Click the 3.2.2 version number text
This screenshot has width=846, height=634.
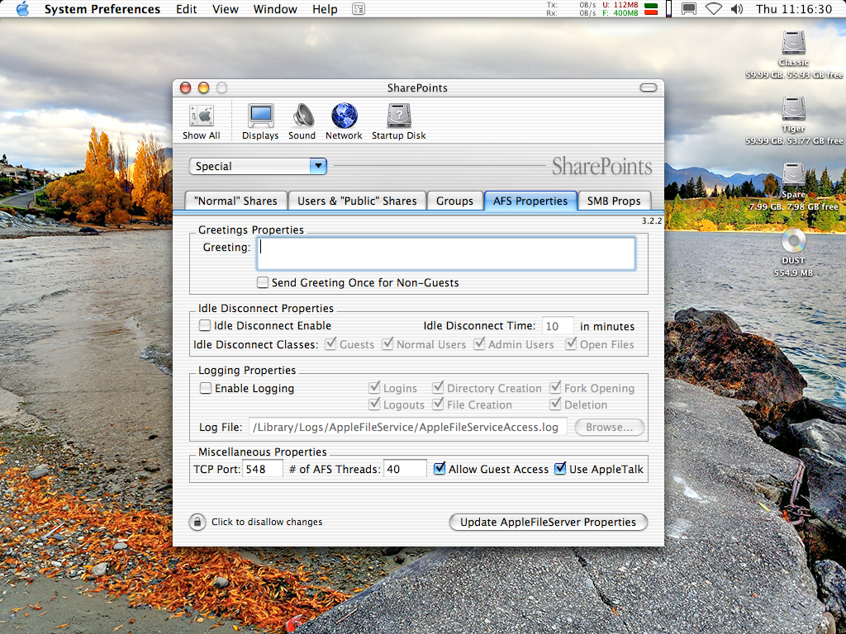tap(652, 221)
